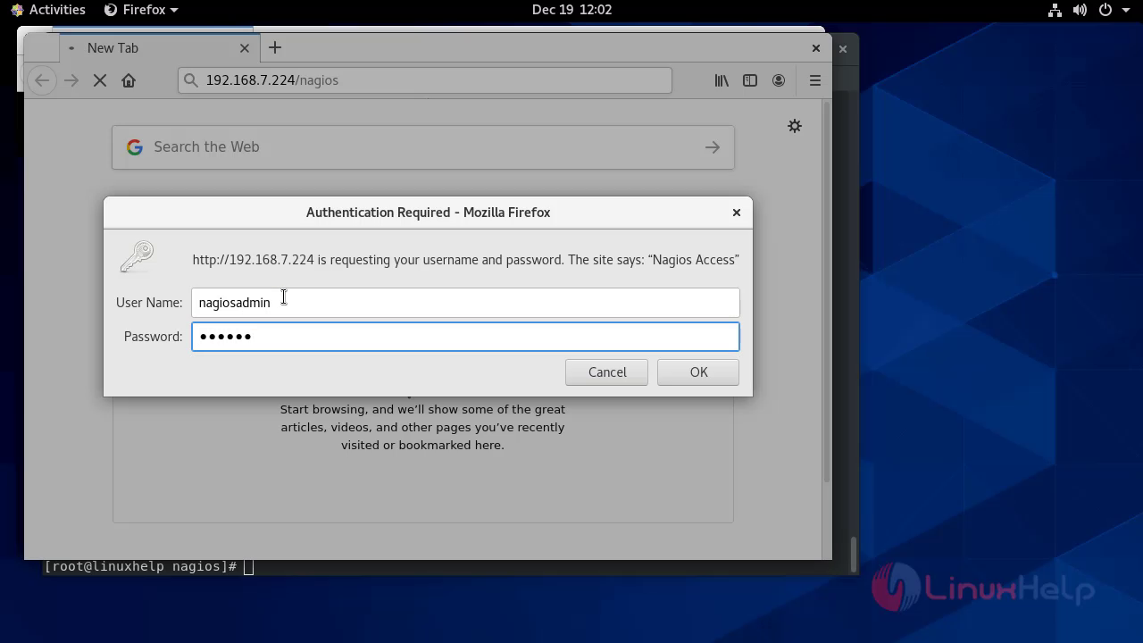1143x643 pixels.
Task: Click the network status icon
Action: coord(1055,10)
